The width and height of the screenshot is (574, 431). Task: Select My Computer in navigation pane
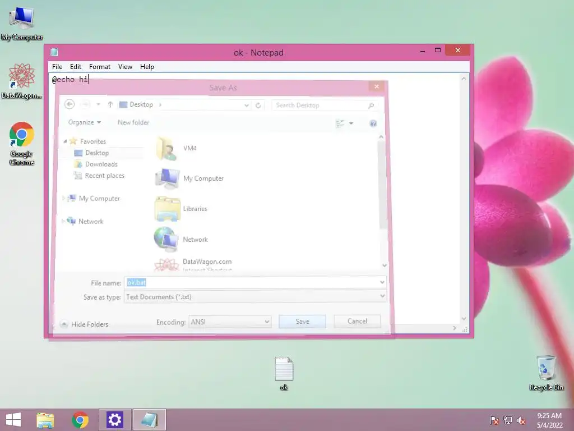point(99,198)
